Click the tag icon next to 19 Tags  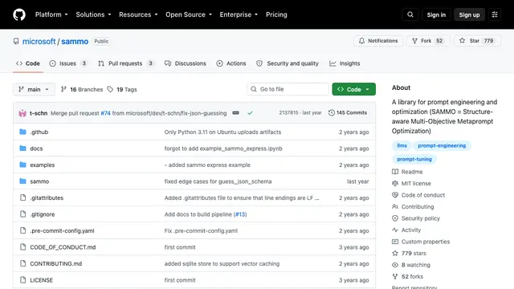click(x=110, y=89)
